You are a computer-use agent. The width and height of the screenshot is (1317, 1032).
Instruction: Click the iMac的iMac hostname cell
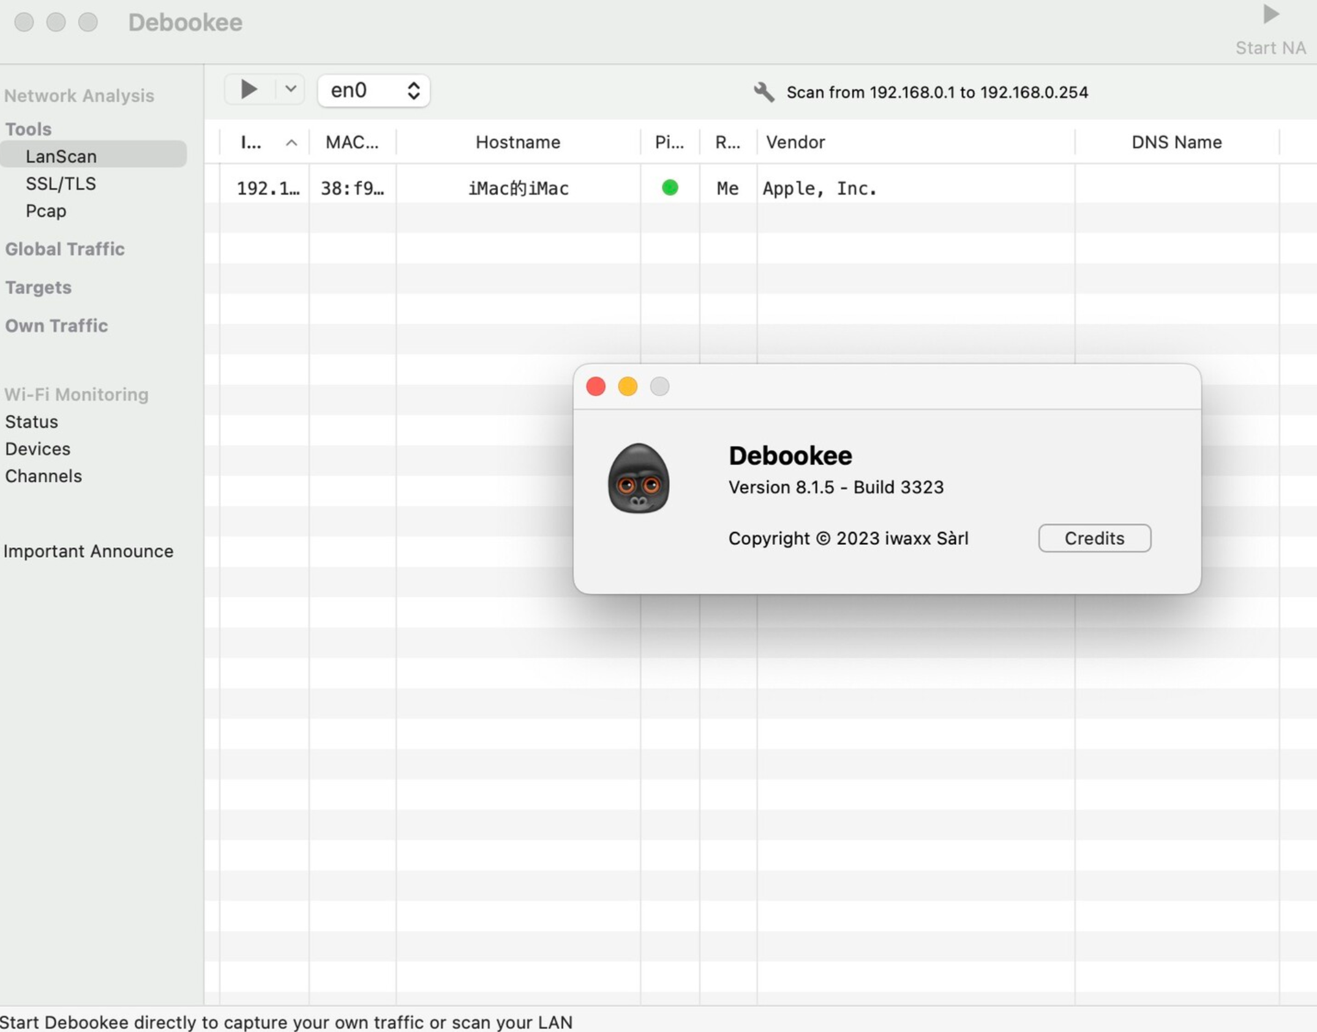[518, 188]
